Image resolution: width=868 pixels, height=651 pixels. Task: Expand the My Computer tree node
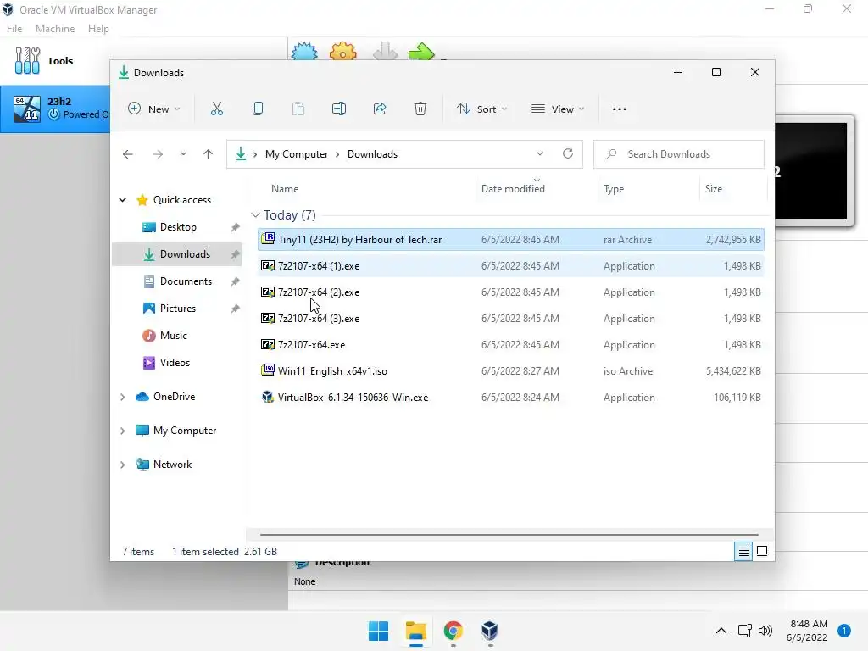coord(123,431)
